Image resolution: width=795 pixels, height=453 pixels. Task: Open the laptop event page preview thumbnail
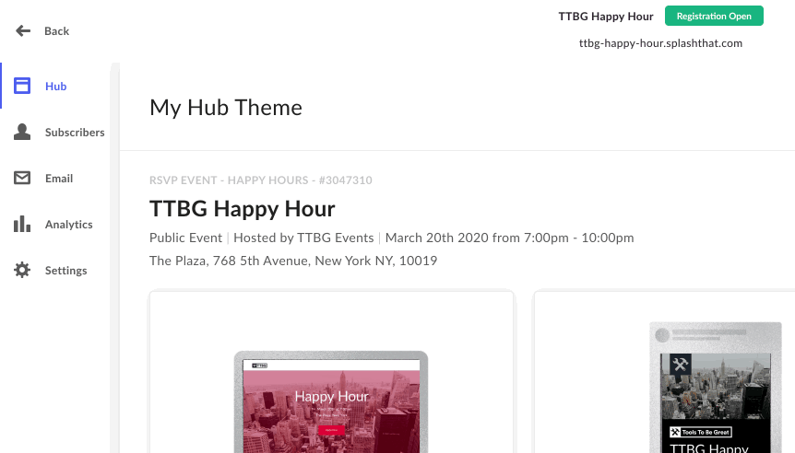coord(331,401)
